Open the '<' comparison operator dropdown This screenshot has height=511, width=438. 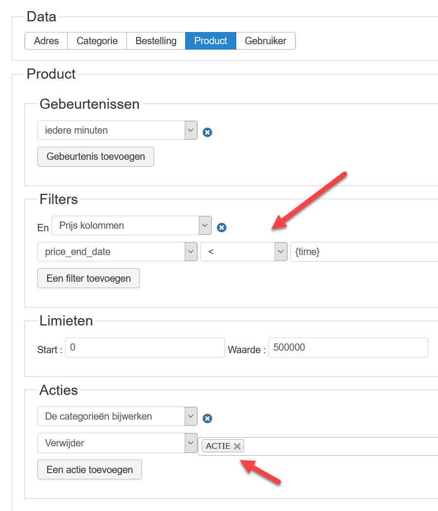(244, 252)
